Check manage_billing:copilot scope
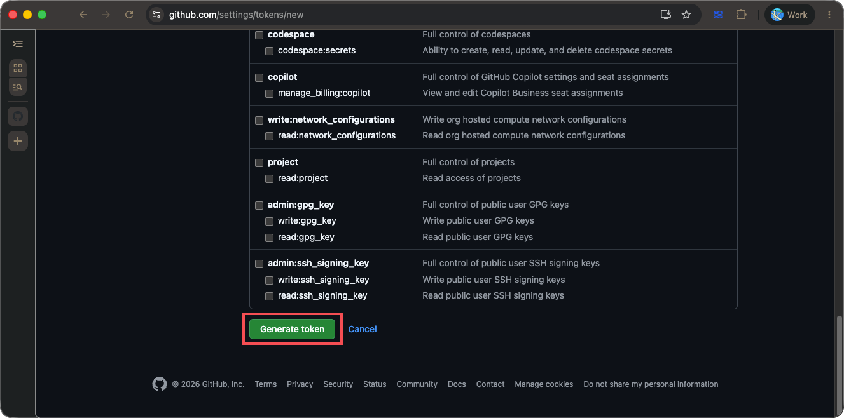This screenshot has height=418, width=844. pos(269,93)
